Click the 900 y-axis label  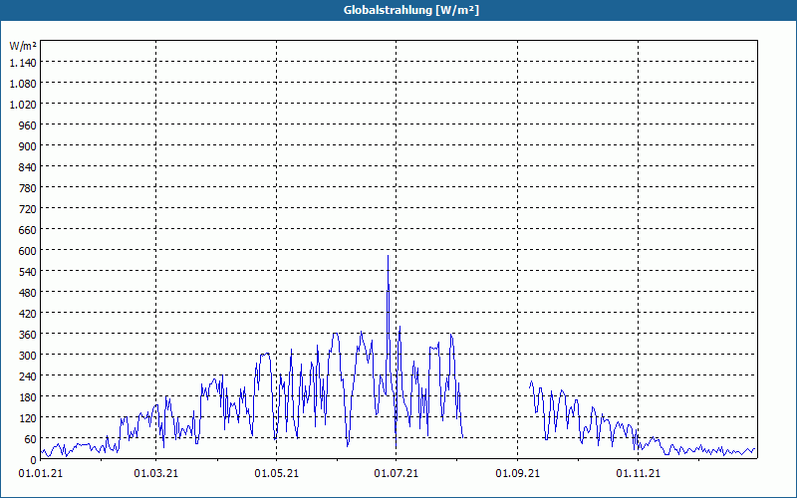[28, 145]
